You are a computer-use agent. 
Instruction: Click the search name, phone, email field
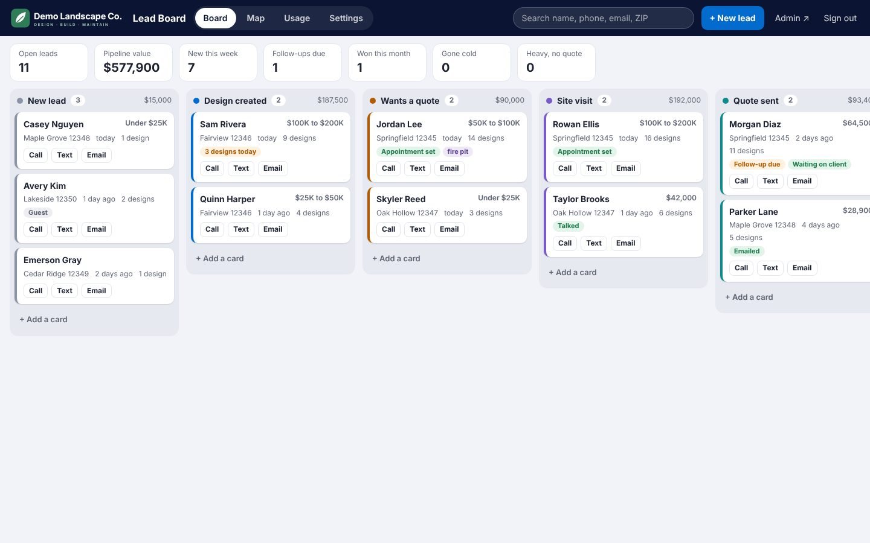click(x=603, y=18)
